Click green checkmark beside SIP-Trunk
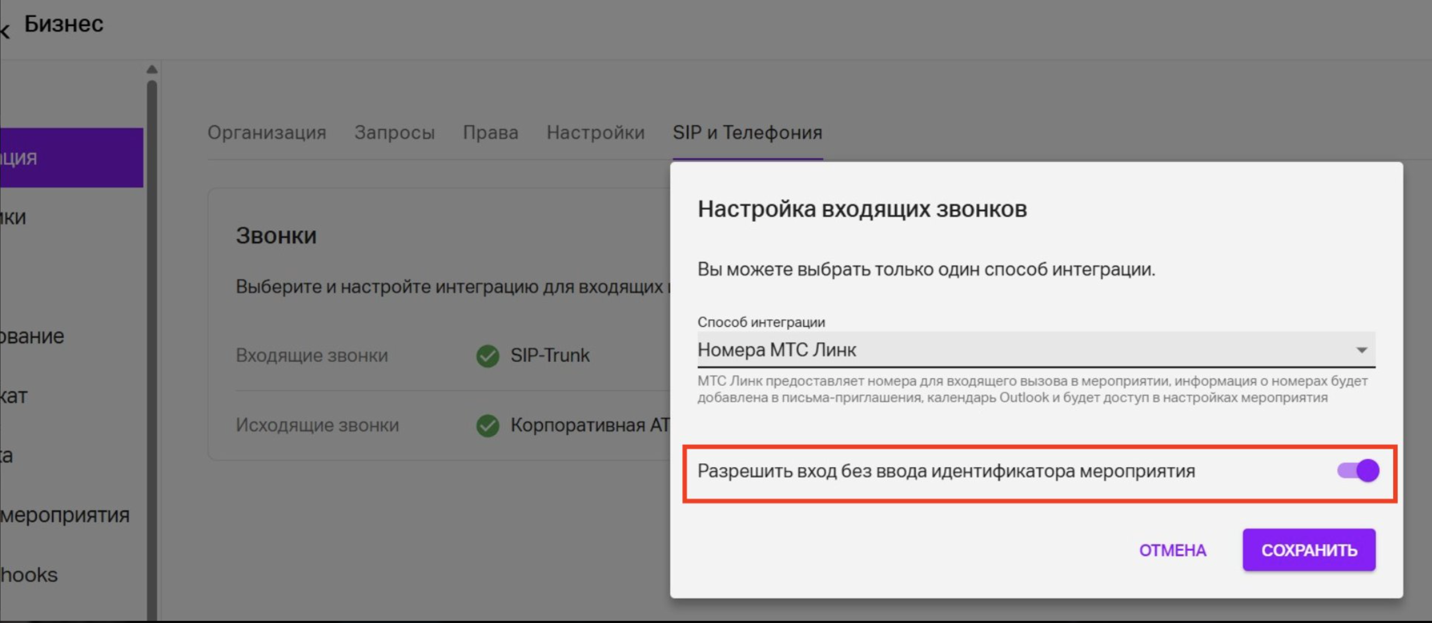 (488, 356)
